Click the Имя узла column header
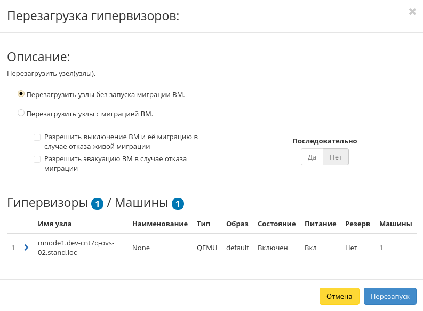The width and height of the screenshot is (423, 311). 55,224
